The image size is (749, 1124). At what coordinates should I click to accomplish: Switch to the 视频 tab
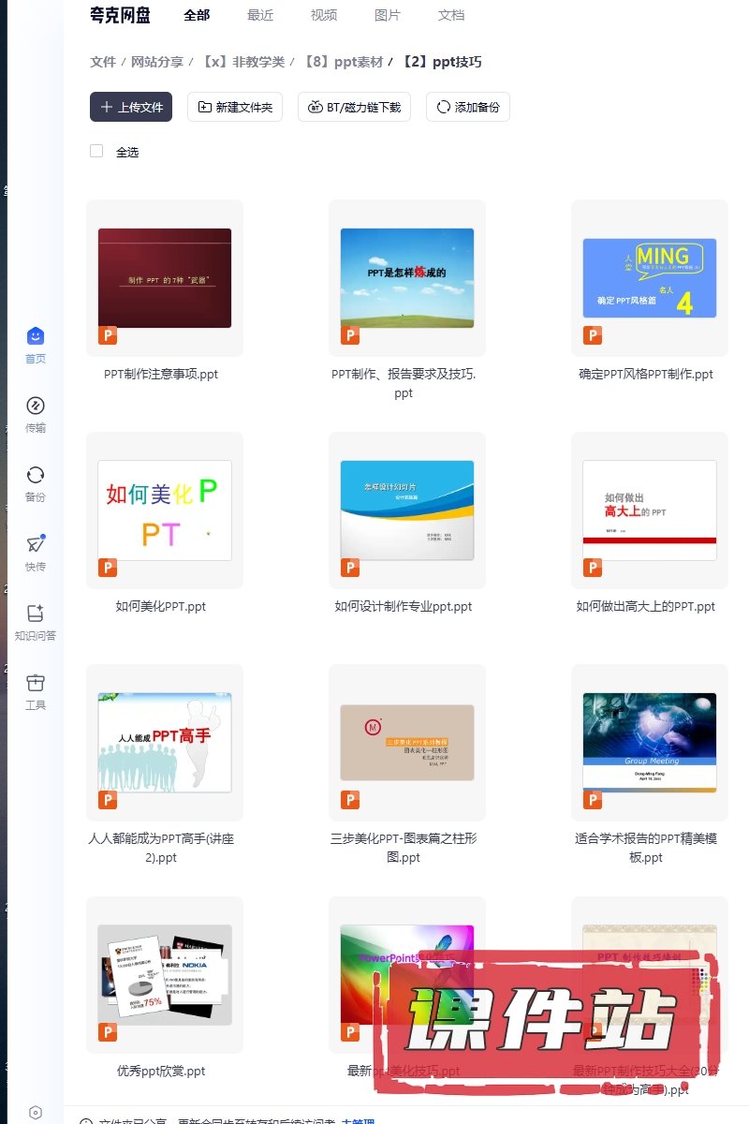(324, 15)
